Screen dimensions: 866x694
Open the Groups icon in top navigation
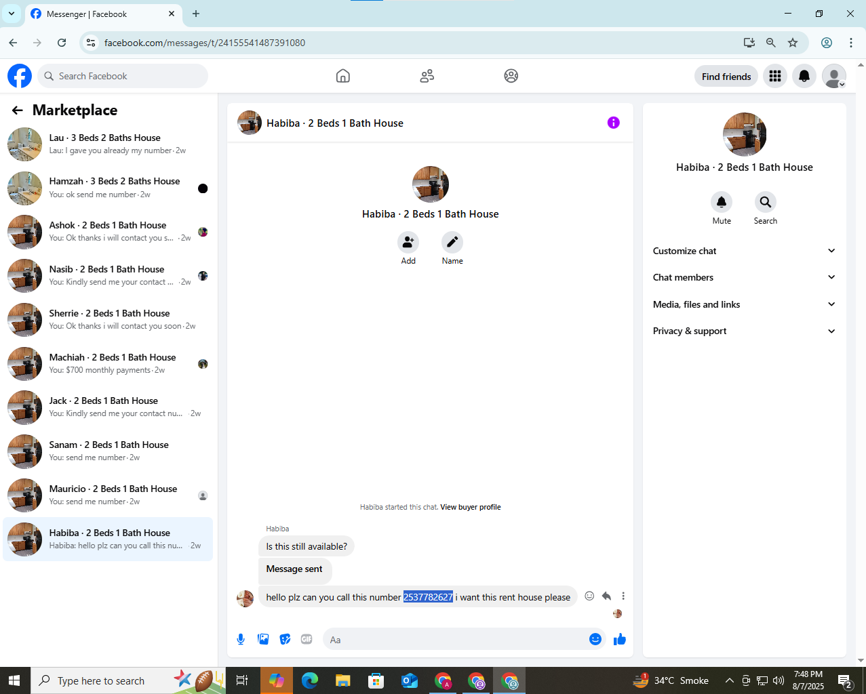[511, 76]
